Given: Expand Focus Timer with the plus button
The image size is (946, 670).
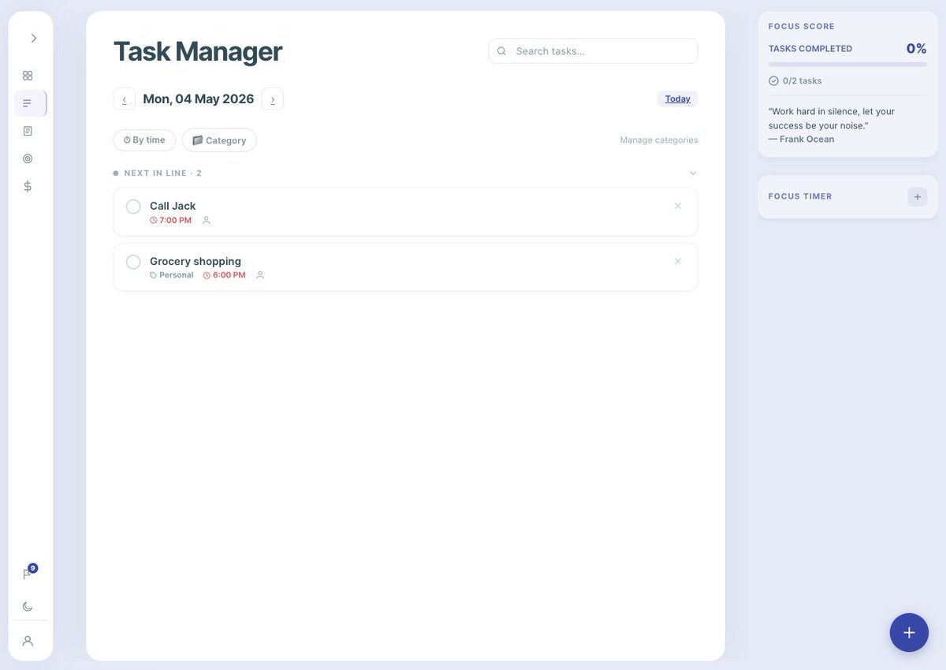Looking at the screenshot, I should coord(918,196).
